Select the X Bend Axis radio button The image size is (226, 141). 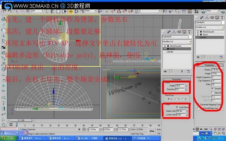(x=169, y=99)
